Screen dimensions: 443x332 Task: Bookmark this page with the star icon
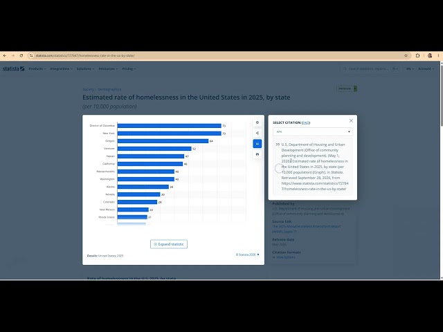point(406,55)
